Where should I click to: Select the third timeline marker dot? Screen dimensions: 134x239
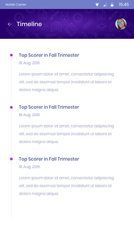click(11, 159)
